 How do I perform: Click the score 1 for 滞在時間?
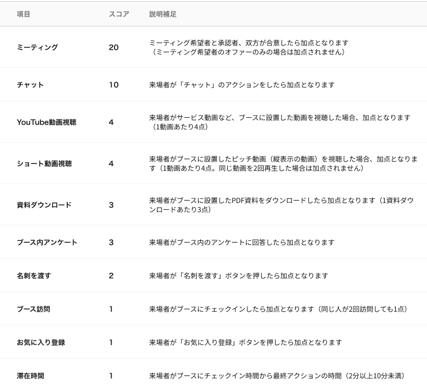click(x=111, y=376)
